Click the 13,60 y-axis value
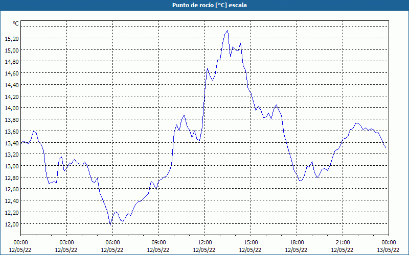The image size is (409, 255). tap(12, 132)
